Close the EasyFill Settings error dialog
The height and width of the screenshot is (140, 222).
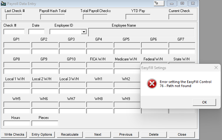pyautogui.click(x=216, y=68)
